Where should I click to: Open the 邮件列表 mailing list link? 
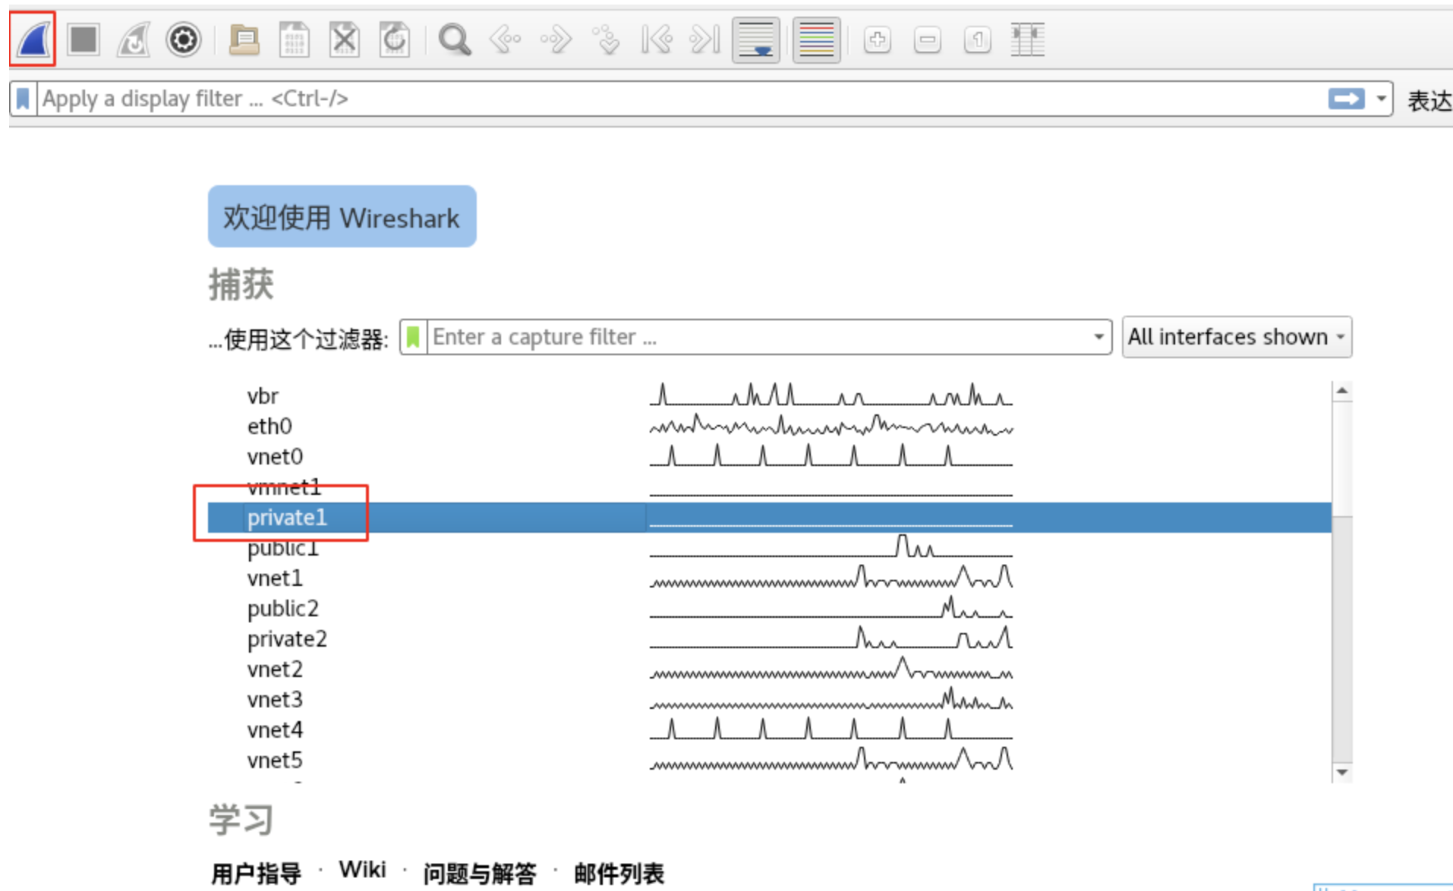tap(619, 873)
